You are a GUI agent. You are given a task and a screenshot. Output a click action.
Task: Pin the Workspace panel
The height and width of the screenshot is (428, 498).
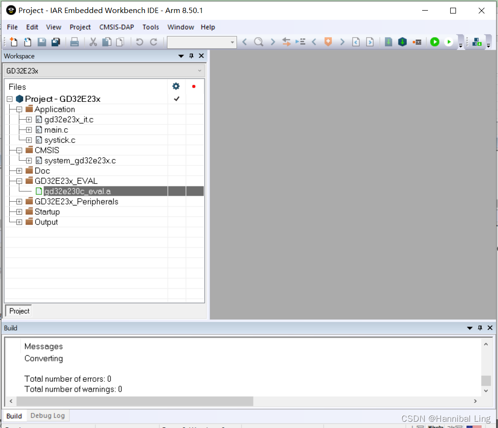(x=191, y=56)
